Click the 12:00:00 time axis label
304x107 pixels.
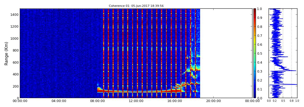136,101
